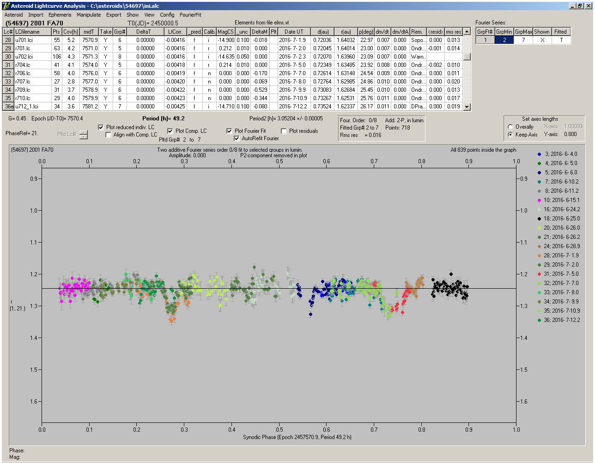Enable 'Align with Comp. LC' checkbox
The width and height of the screenshot is (595, 463).
pyautogui.click(x=109, y=135)
